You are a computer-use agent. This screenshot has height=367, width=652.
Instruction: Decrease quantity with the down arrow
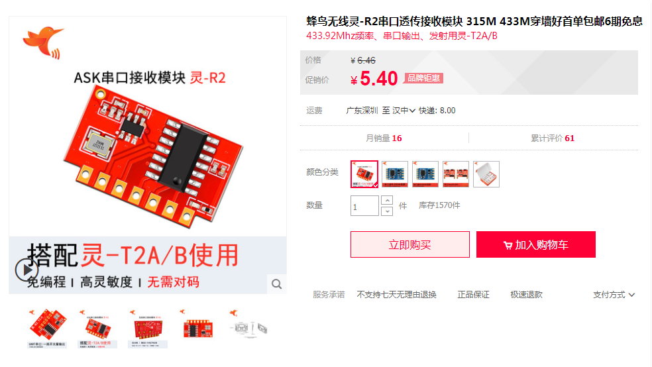pyautogui.click(x=387, y=211)
